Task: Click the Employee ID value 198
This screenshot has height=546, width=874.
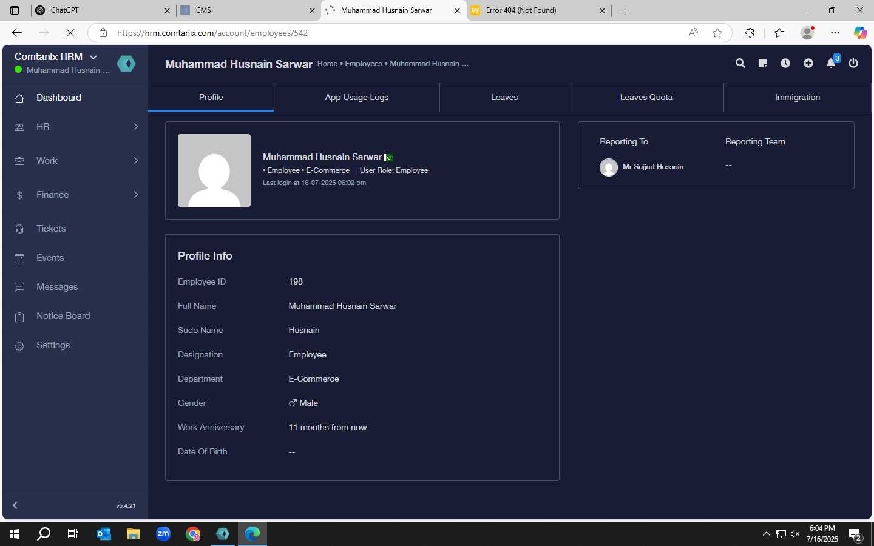Action: point(296,281)
